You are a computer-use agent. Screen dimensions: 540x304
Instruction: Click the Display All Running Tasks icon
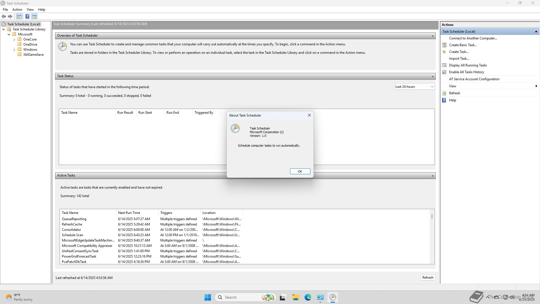pyautogui.click(x=444, y=65)
